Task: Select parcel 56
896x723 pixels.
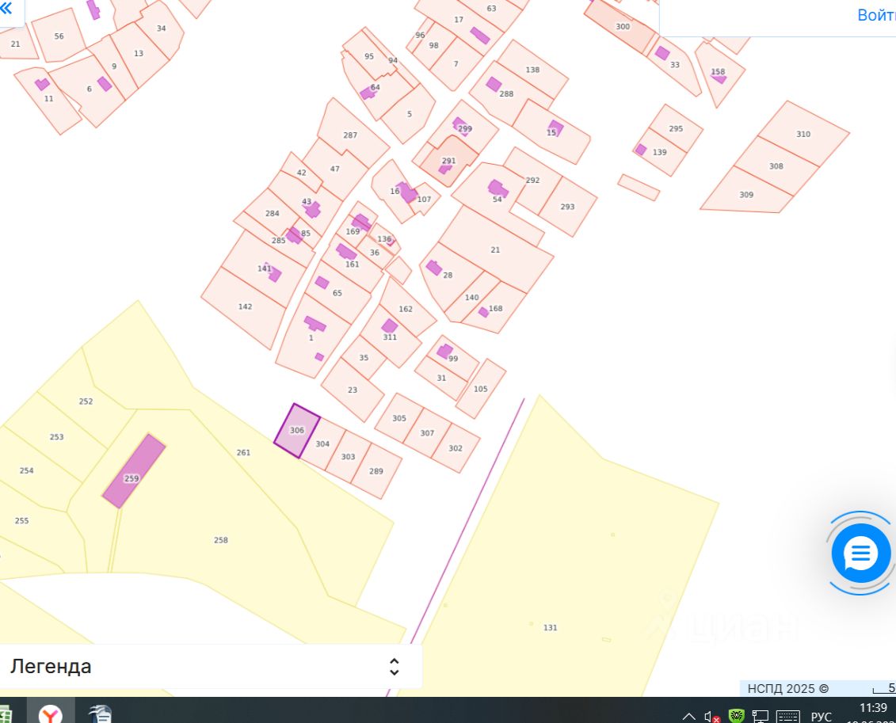Action: [59, 36]
